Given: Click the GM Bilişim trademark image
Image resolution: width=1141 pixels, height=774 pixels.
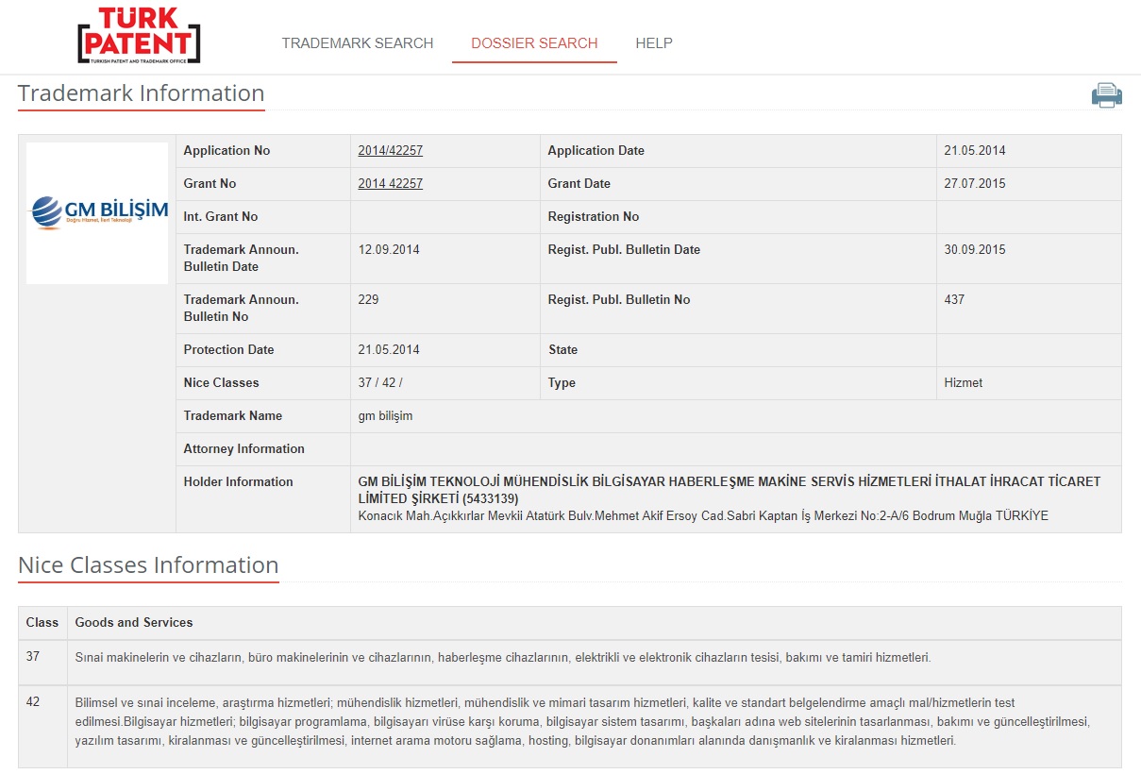Looking at the screenshot, I should tap(97, 213).
